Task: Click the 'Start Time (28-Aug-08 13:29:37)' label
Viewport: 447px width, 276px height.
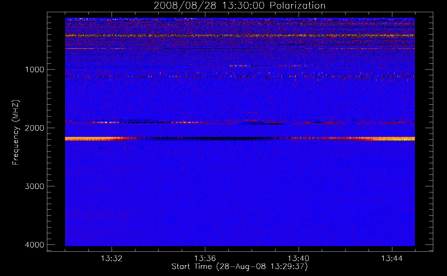Action: (x=240, y=267)
